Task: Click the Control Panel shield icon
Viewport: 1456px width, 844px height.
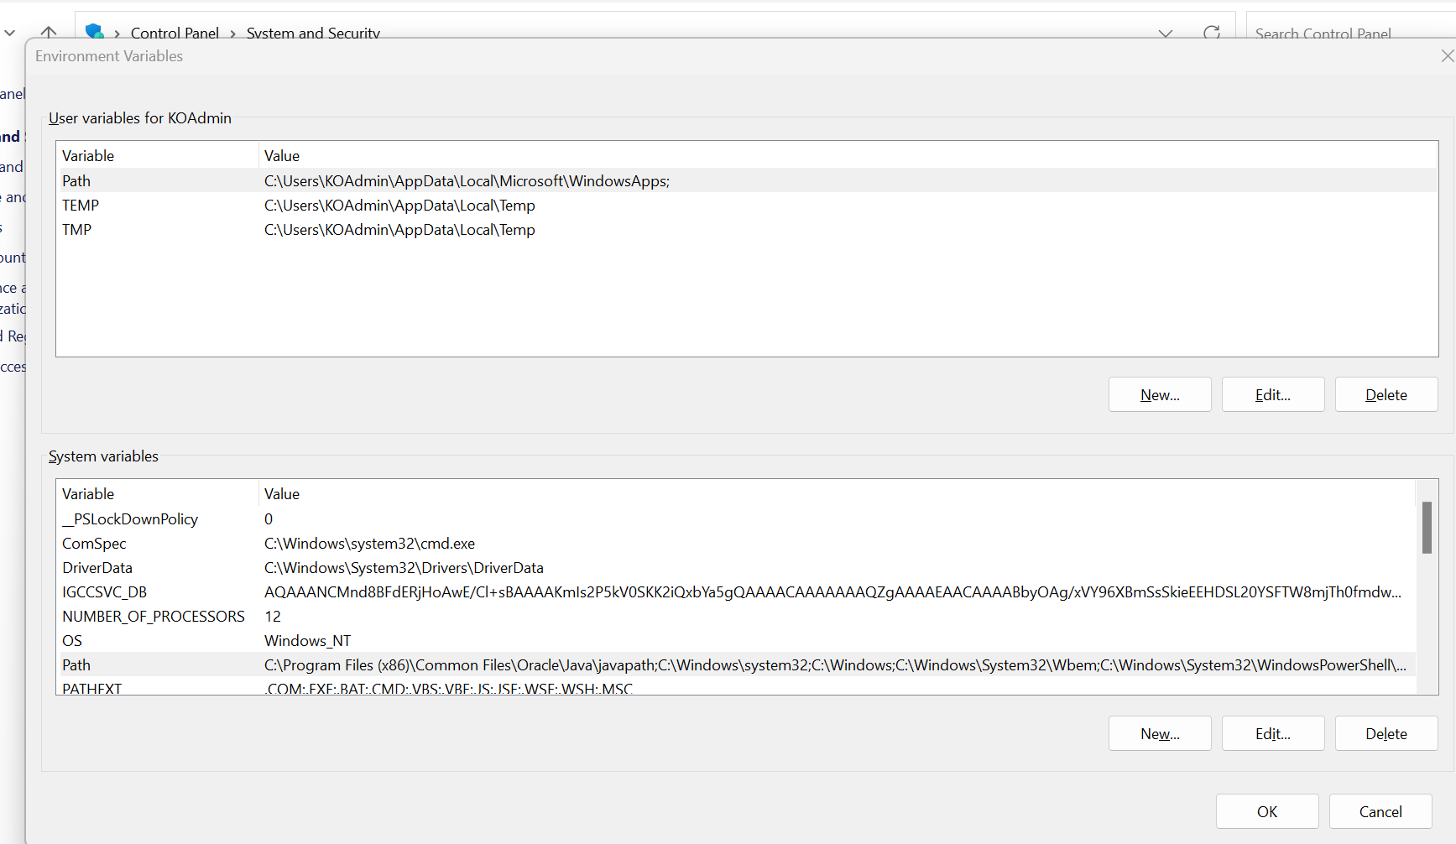Action: pos(94,32)
